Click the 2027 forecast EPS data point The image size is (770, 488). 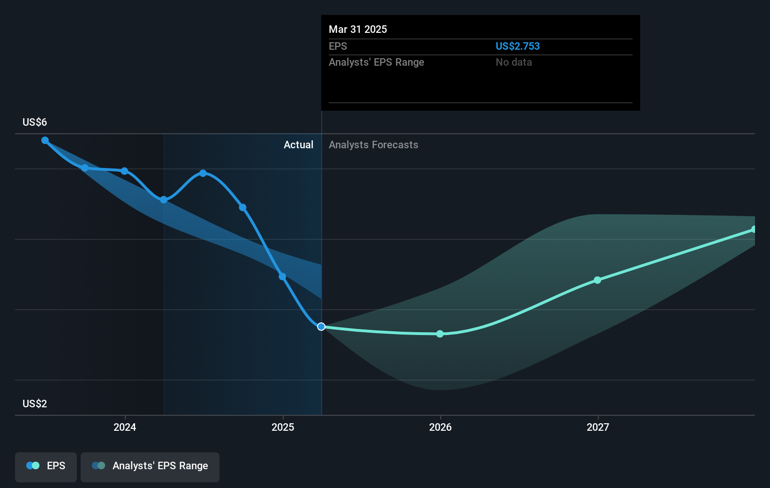point(597,280)
